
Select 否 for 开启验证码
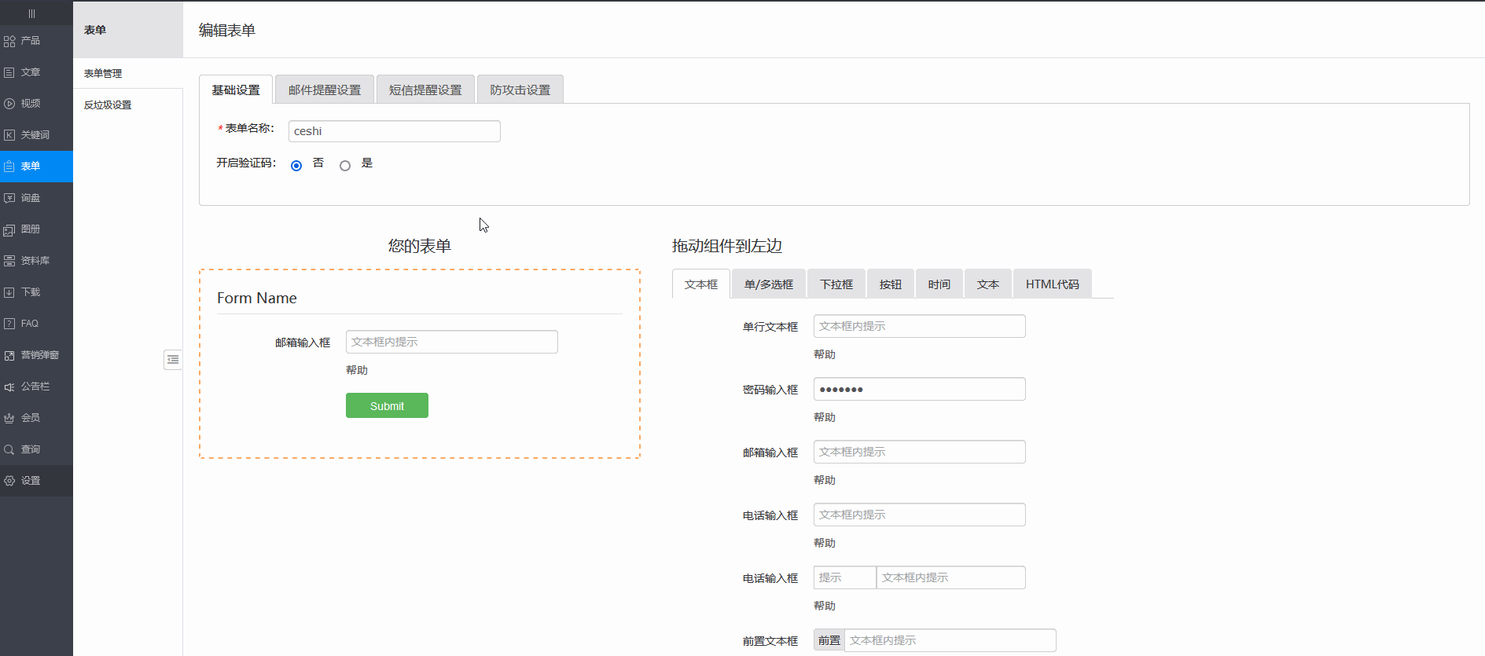[x=296, y=166]
